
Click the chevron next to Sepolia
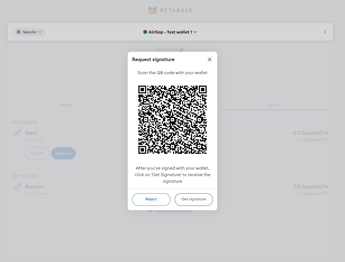tap(40, 32)
